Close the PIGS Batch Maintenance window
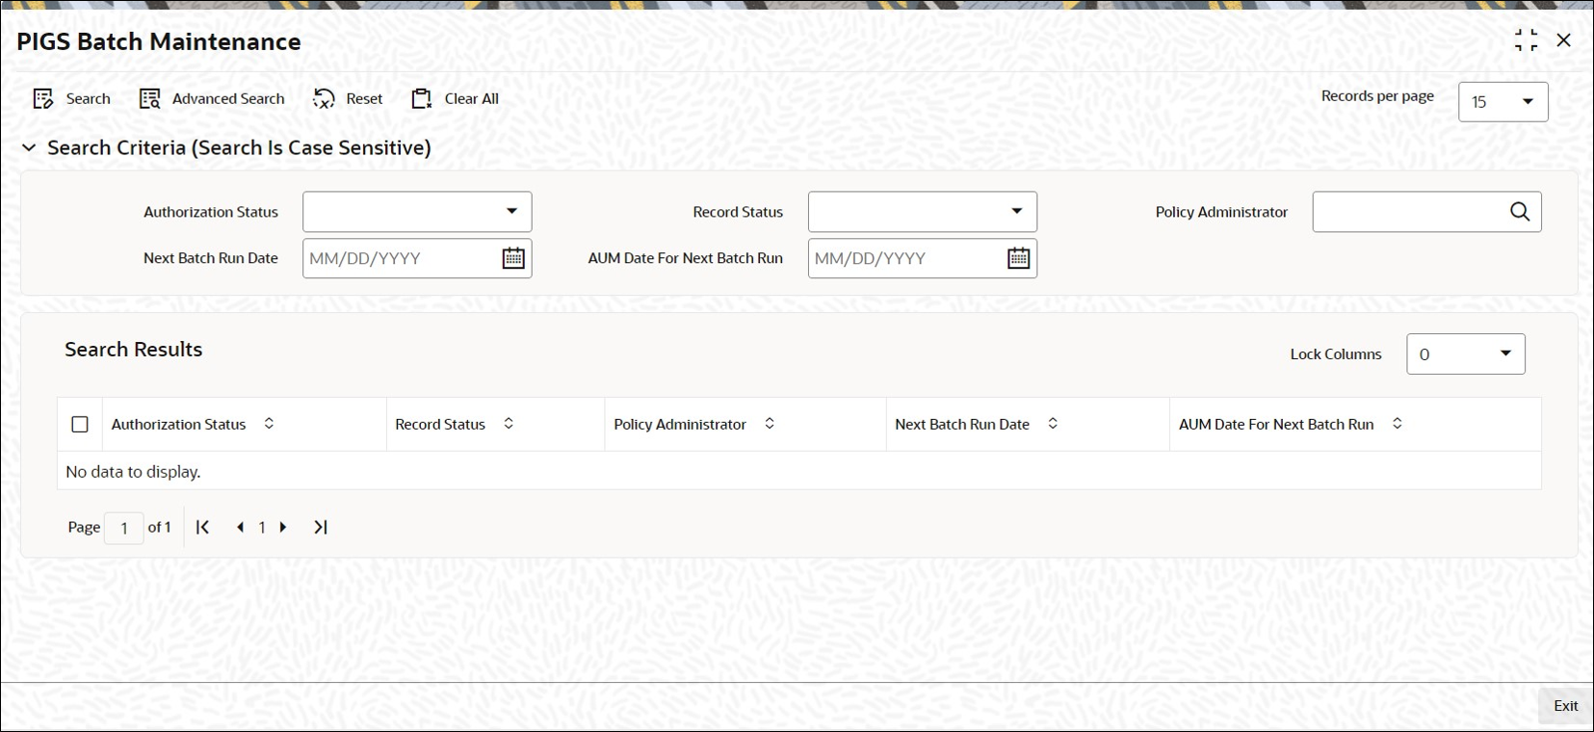1594x732 pixels. [1564, 40]
